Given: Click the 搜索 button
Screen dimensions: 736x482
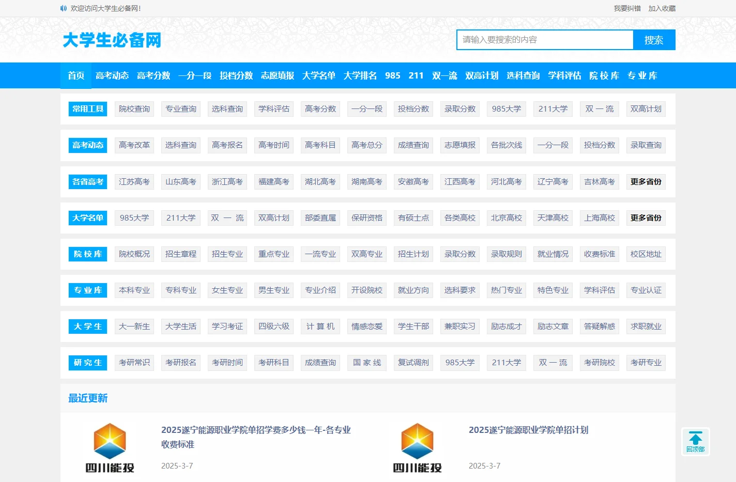Looking at the screenshot, I should [x=654, y=40].
